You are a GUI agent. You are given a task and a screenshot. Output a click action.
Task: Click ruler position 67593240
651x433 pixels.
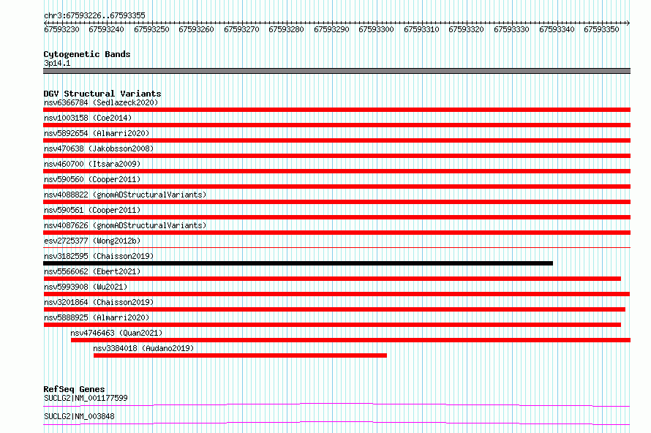pyautogui.click(x=106, y=29)
